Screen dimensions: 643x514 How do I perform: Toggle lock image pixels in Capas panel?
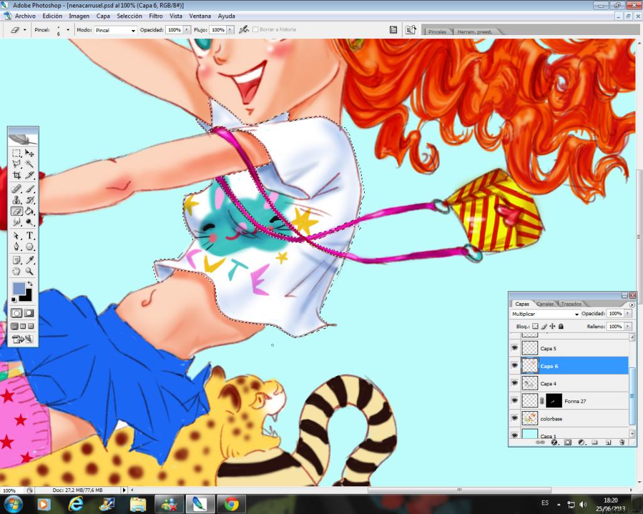pyautogui.click(x=544, y=326)
